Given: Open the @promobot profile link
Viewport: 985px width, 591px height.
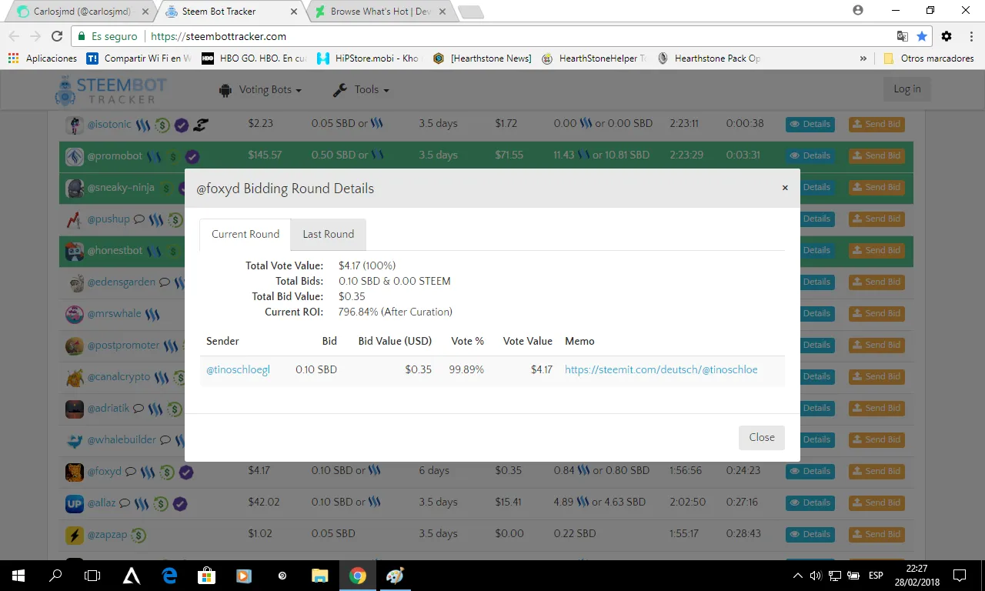Looking at the screenshot, I should tap(115, 155).
